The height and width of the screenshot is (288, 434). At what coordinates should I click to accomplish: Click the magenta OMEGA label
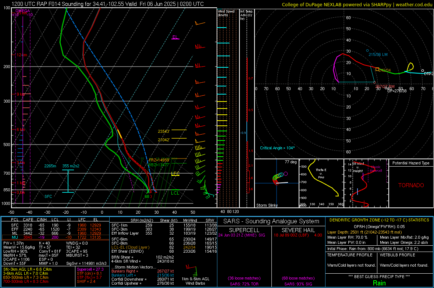[x=23, y=11]
